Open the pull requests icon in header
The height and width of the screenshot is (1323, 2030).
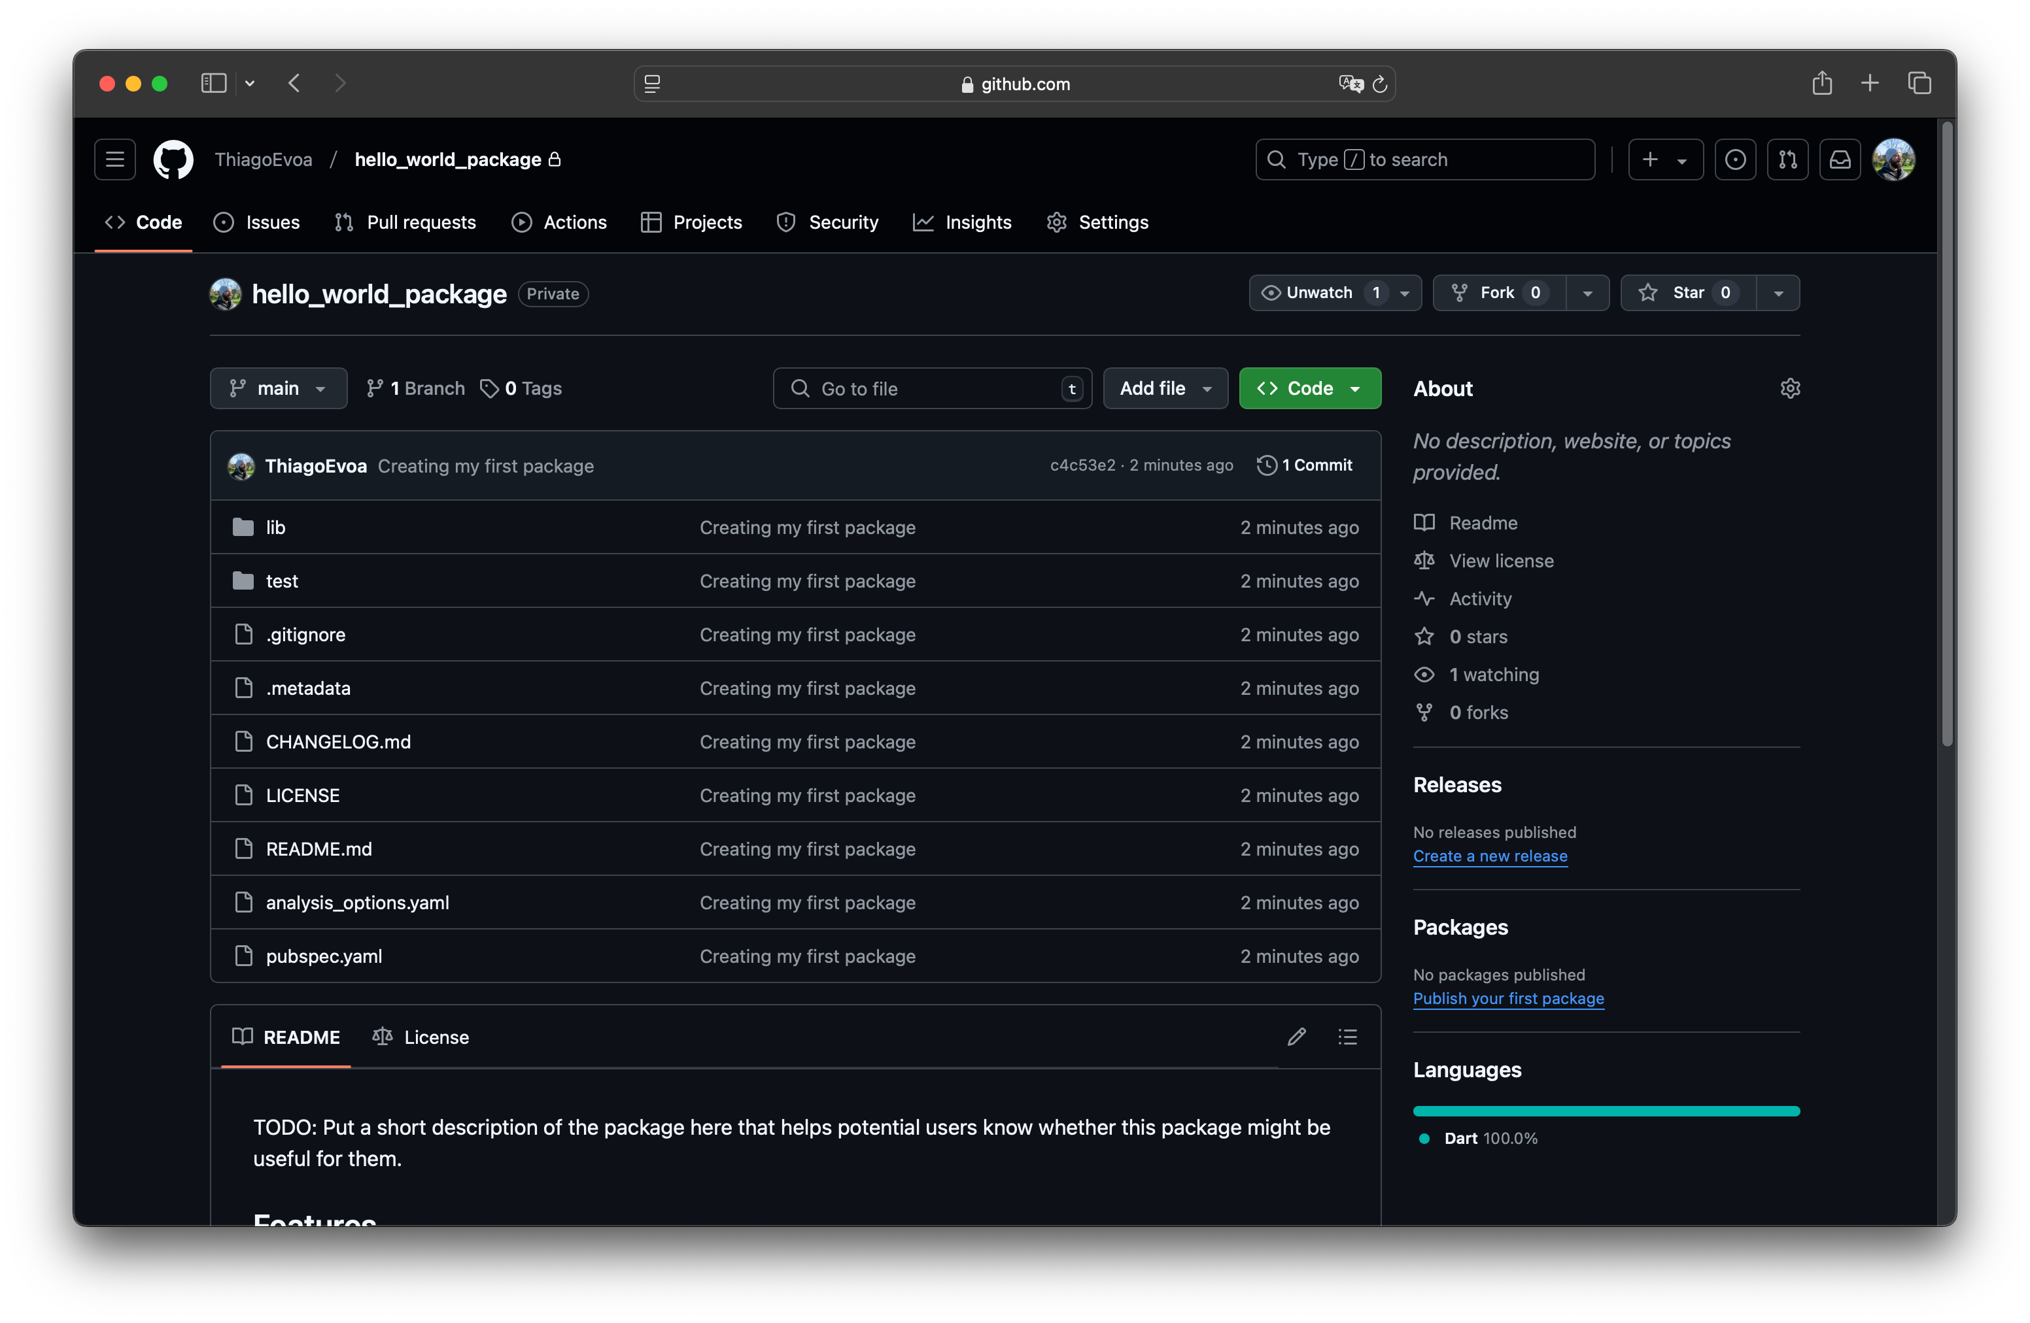pyautogui.click(x=1788, y=159)
